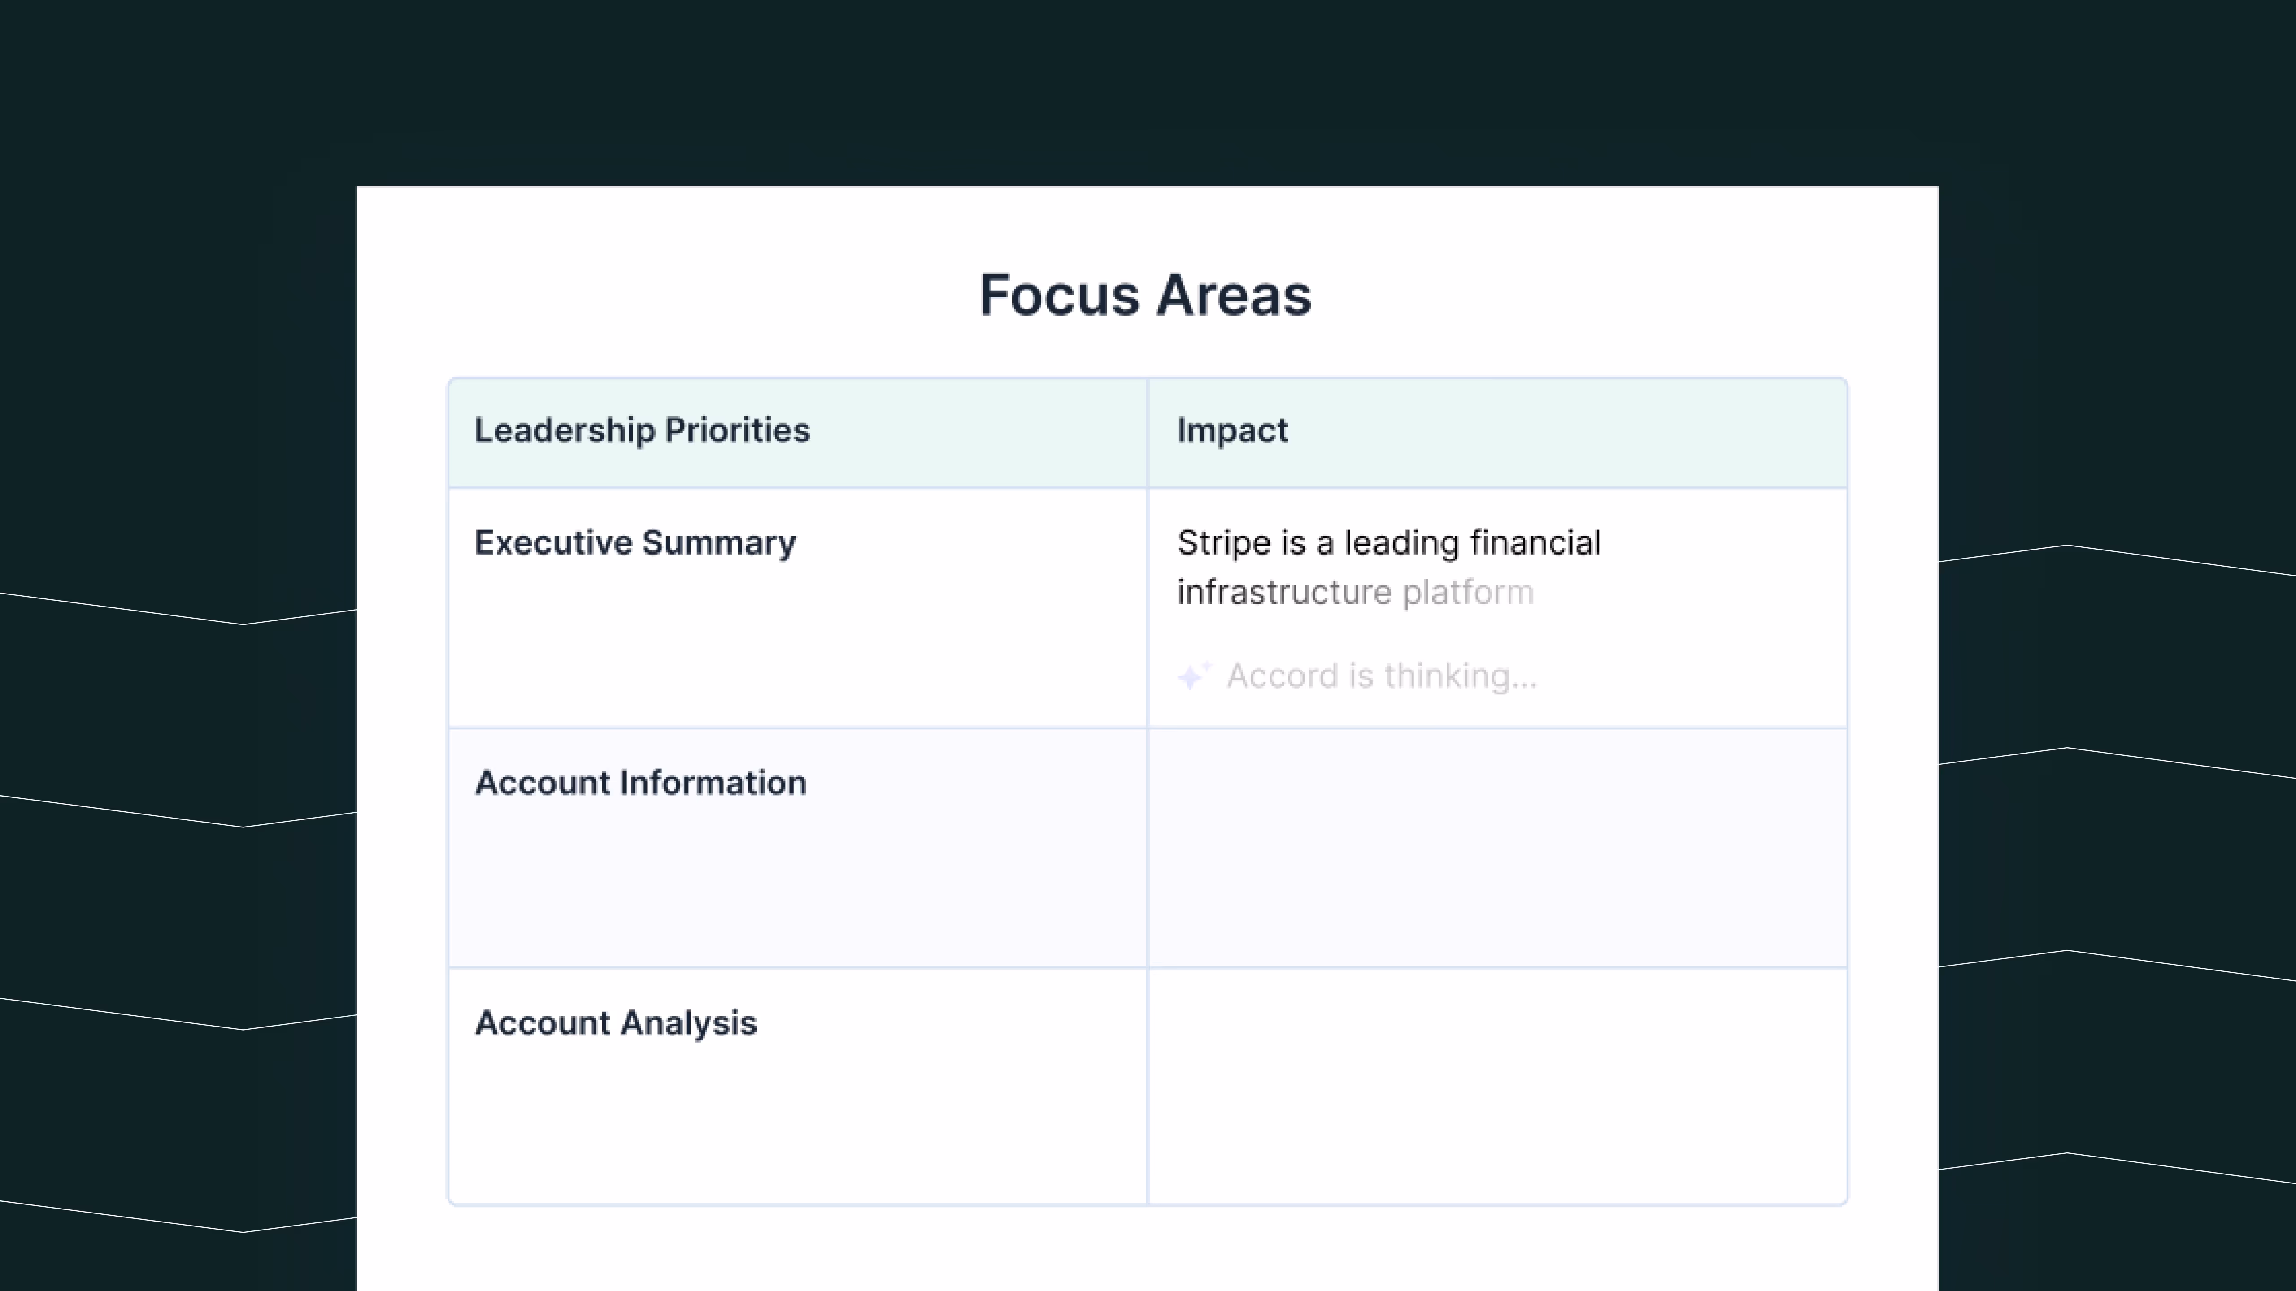Click the empty Impact cell for Account Analysis

1497,1087
